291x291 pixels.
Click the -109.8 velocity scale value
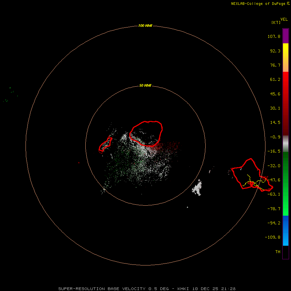[273, 237]
